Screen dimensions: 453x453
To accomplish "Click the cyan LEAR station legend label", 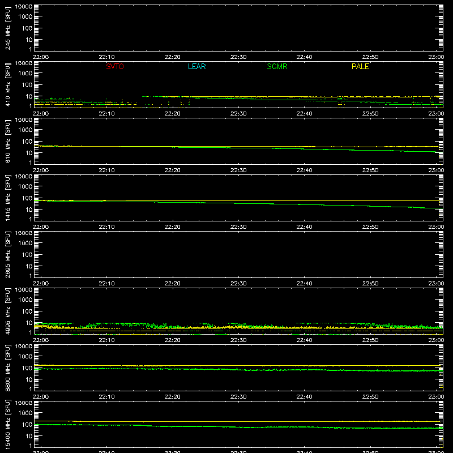I will tap(196, 66).
